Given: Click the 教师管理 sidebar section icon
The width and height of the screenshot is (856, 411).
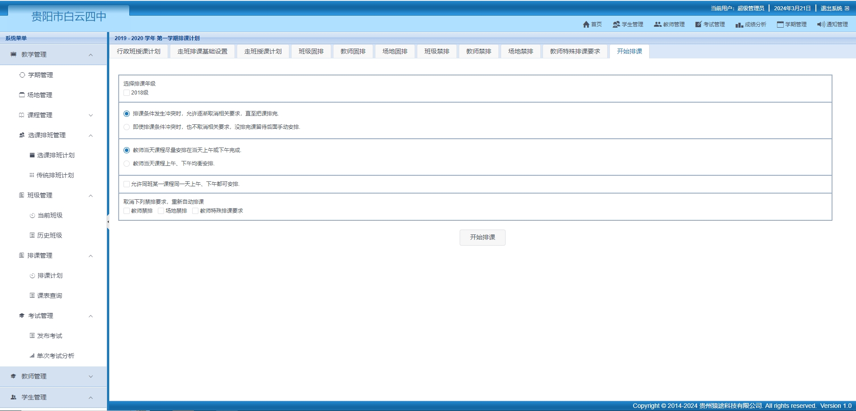Looking at the screenshot, I should (13, 376).
